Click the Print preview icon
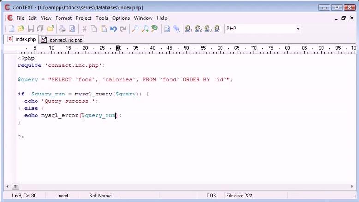Viewport: 359px width, 202px height. (72, 29)
